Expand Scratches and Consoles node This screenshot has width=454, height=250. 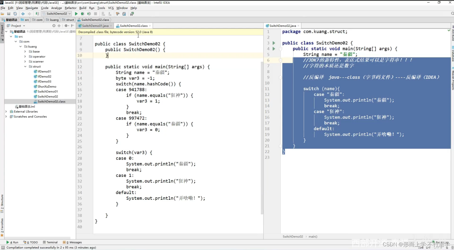(x=6, y=116)
